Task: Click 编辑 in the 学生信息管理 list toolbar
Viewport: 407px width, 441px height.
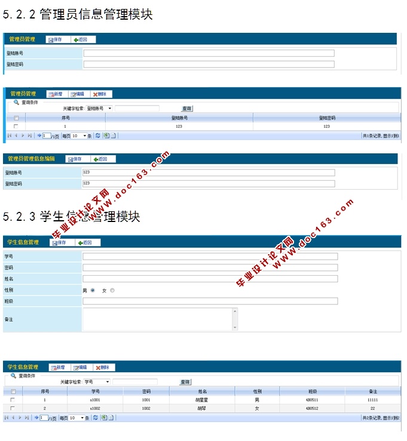Action: coord(82,368)
